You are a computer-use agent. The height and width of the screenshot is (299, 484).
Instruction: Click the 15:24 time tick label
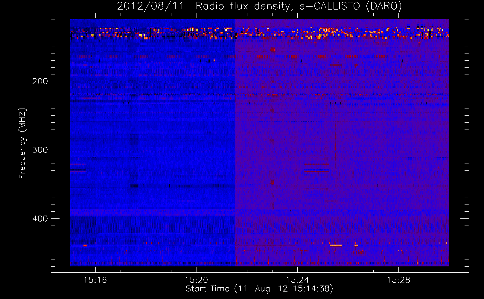coord(297,280)
